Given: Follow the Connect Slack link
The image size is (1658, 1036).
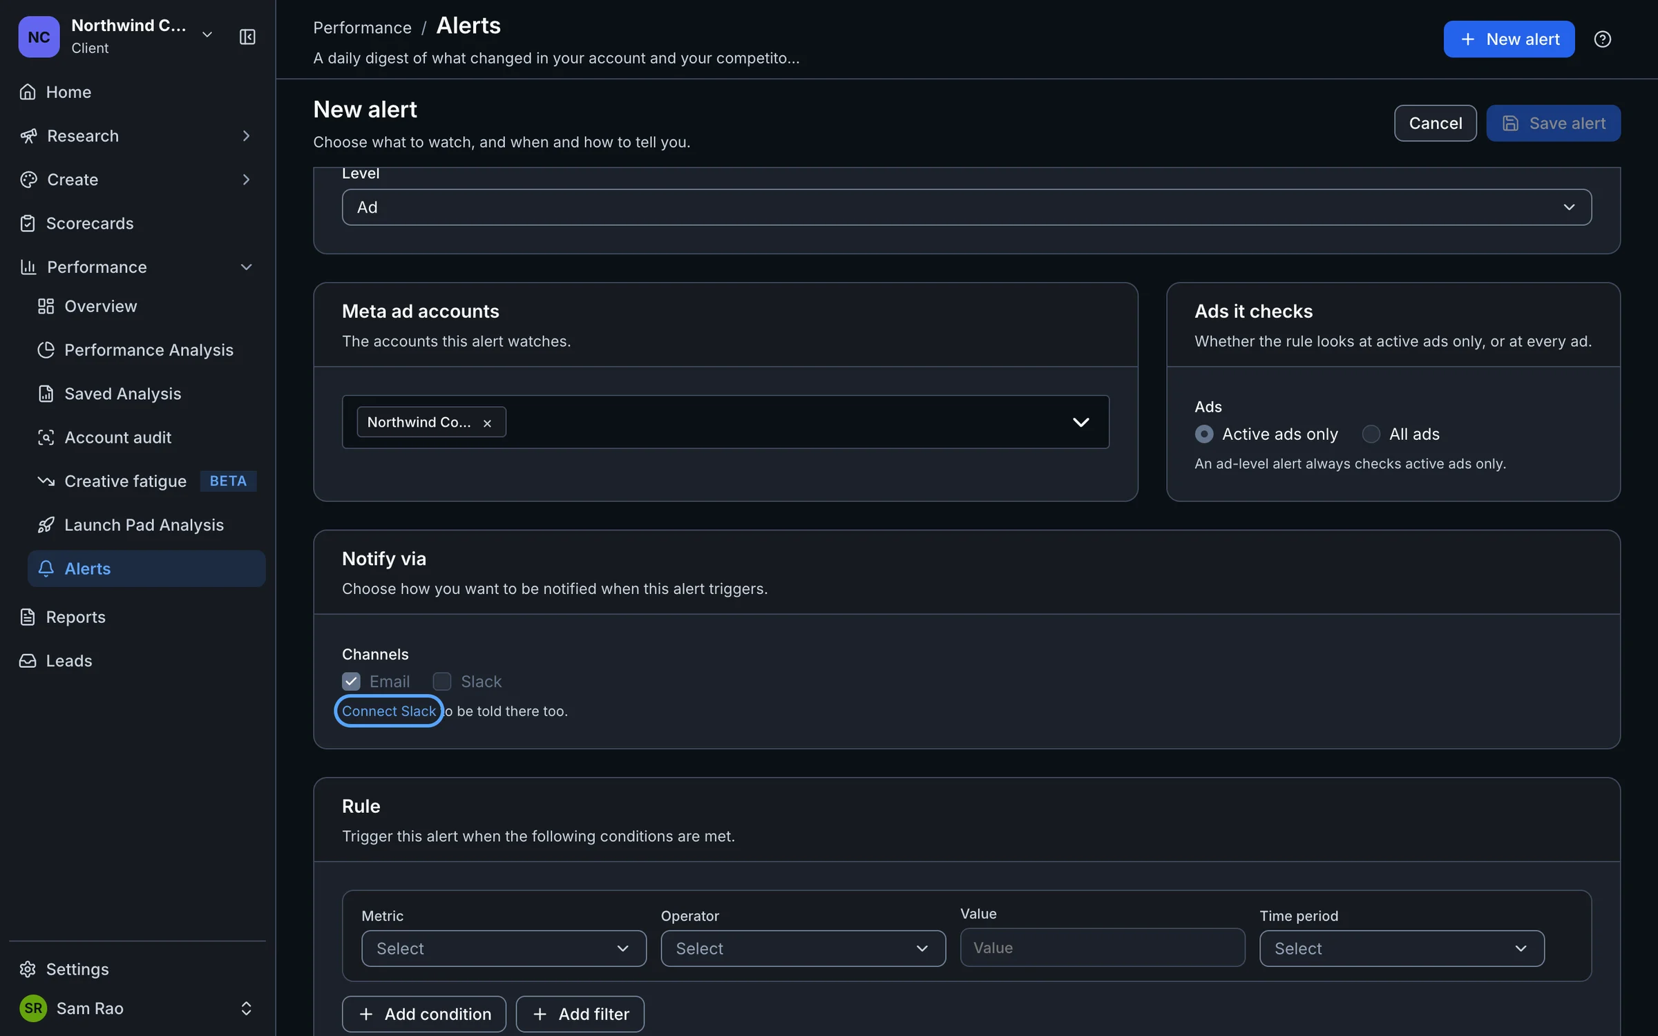Looking at the screenshot, I should (389, 711).
